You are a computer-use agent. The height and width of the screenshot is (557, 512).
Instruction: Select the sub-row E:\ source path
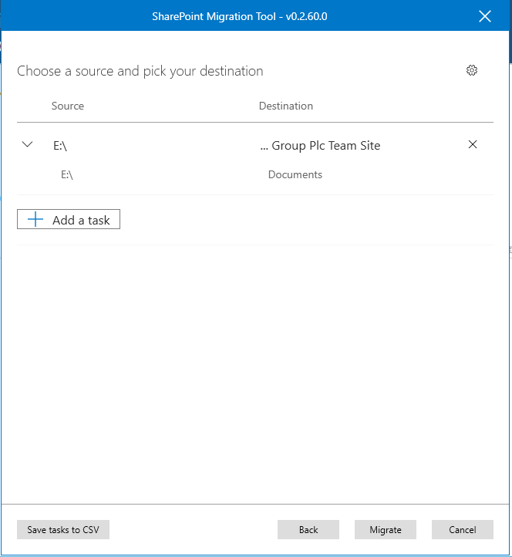67,175
